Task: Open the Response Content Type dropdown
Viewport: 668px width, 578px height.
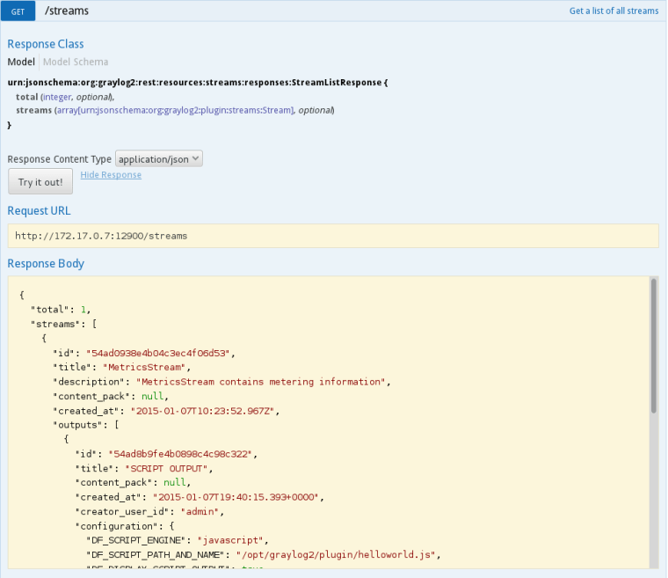Action: coord(159,159)
